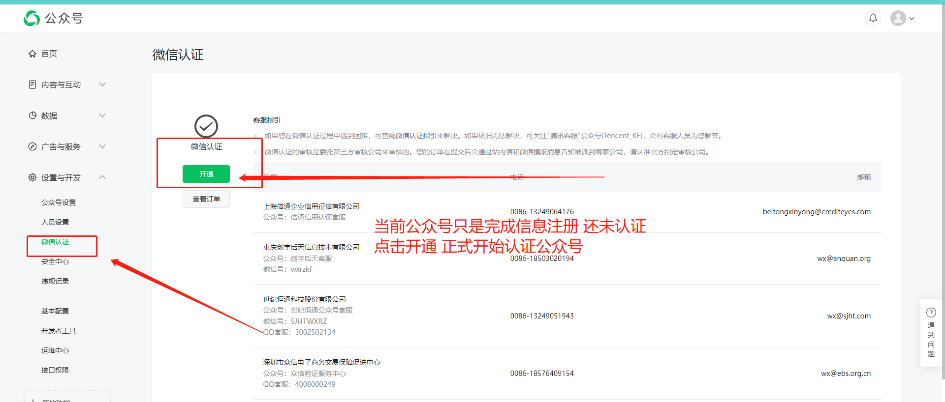Click phone number 0086-13249064176
Viewport: 945px width, 402px height.
pyautogui.click(x=542, y=212)
